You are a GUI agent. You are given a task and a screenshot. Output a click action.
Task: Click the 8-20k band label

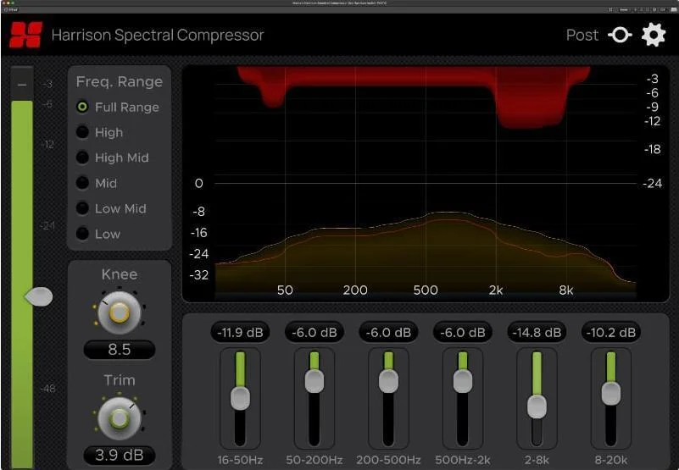611,460
